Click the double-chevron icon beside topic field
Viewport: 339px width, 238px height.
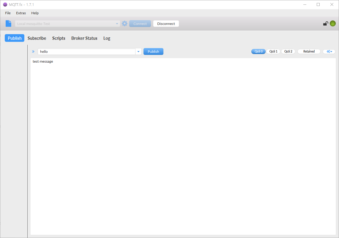coord(33,51)
